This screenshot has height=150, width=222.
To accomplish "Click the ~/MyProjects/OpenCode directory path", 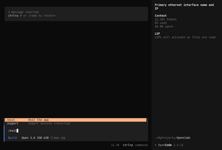I will click(x=172, y=138).
